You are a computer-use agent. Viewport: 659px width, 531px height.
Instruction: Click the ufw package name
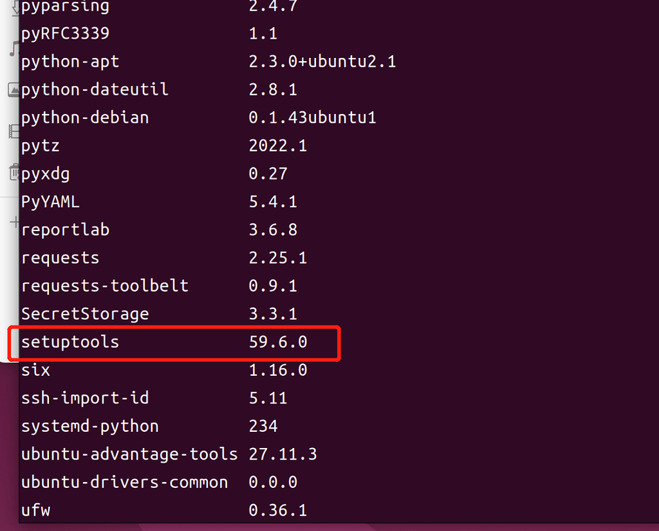pos(35,510)
